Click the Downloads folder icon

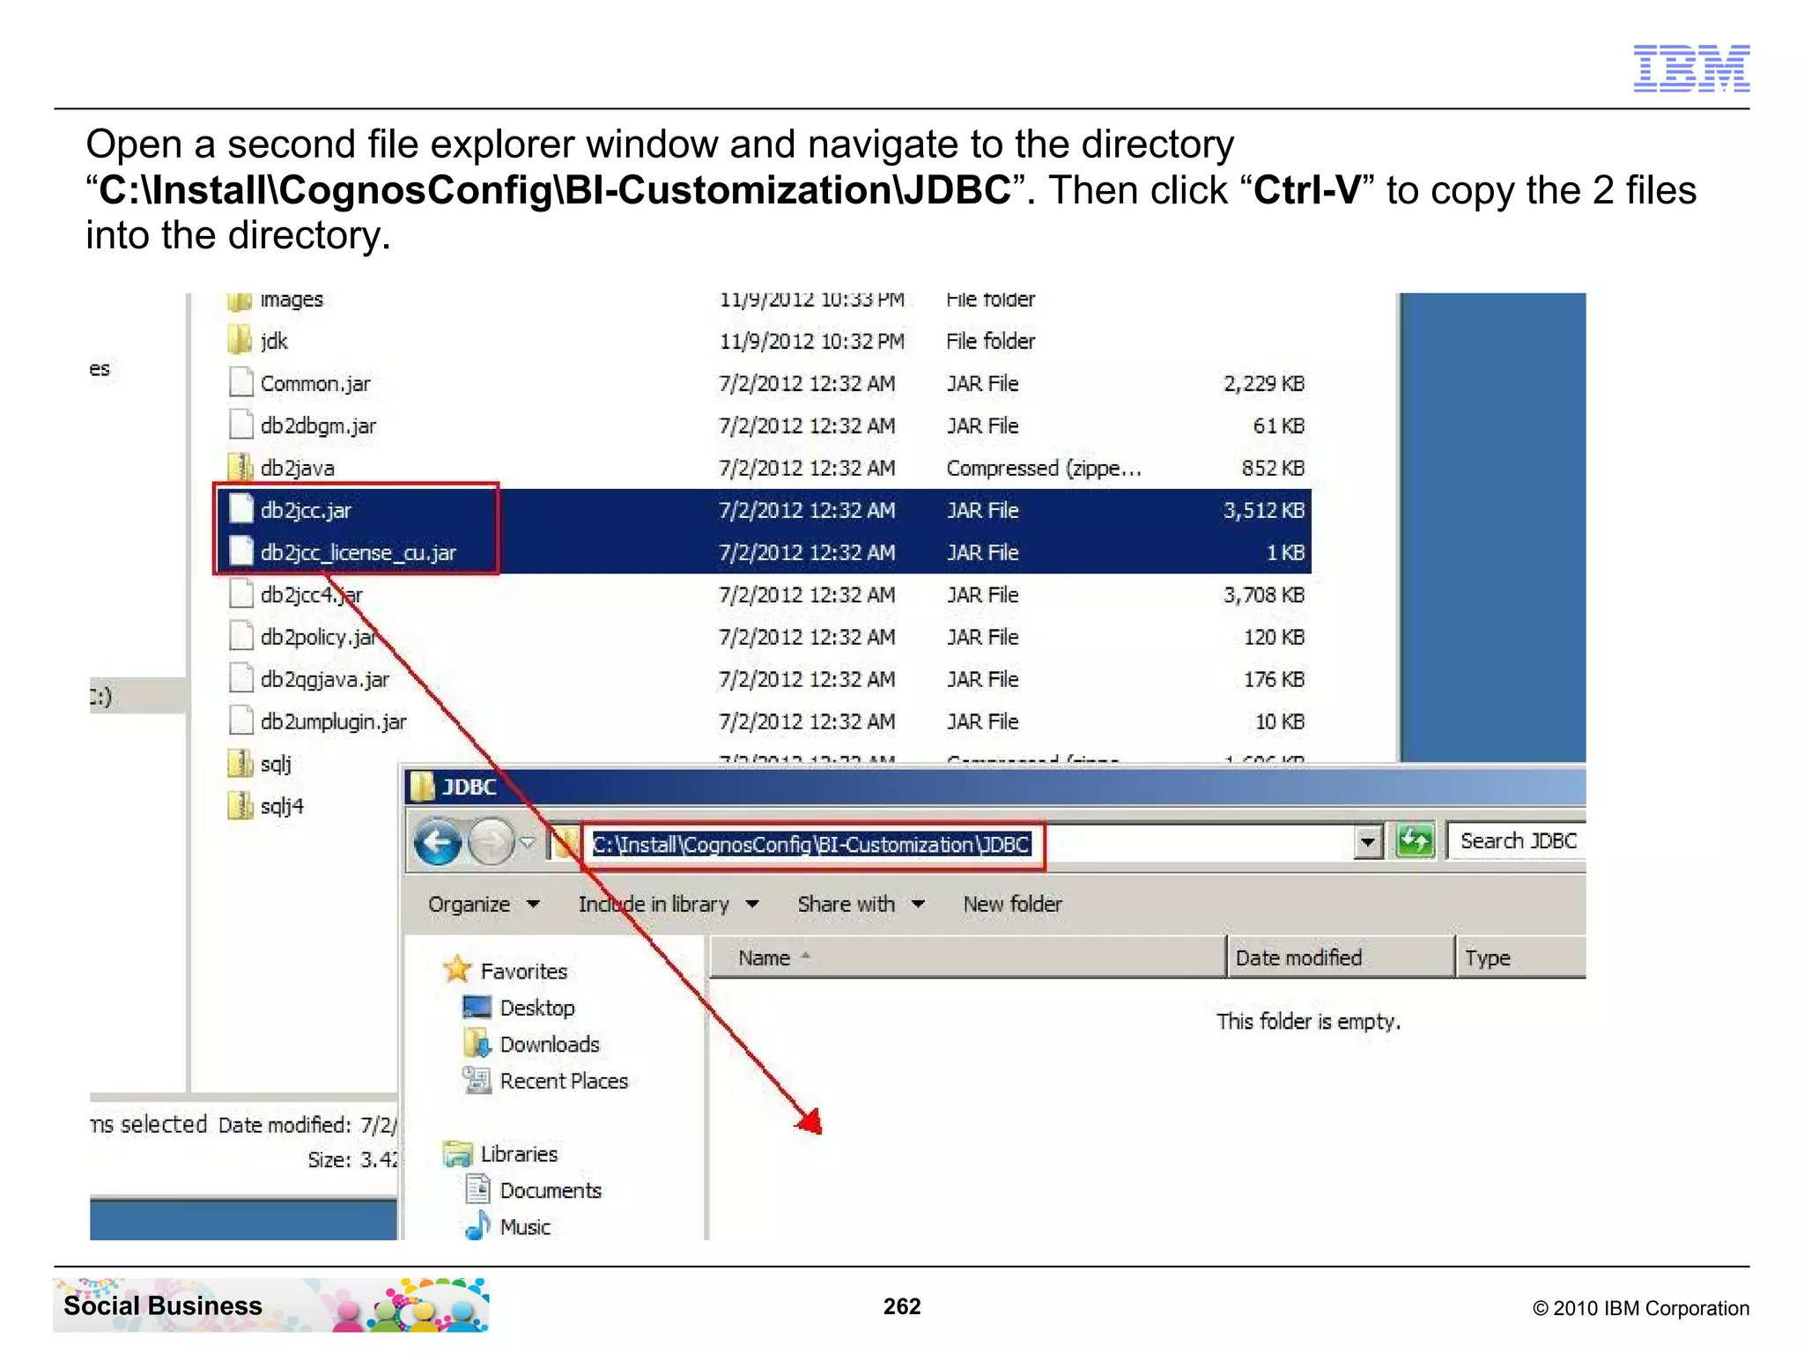coord(477,1043)
